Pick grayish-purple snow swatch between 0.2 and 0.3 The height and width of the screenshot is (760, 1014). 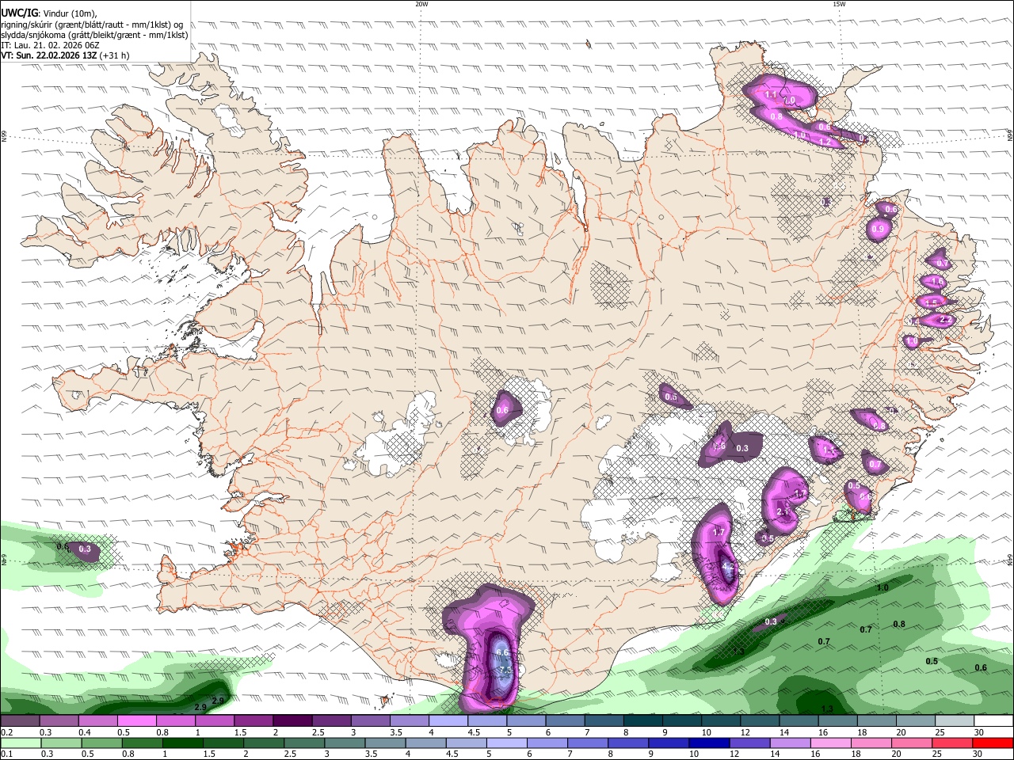pos(20,721)
